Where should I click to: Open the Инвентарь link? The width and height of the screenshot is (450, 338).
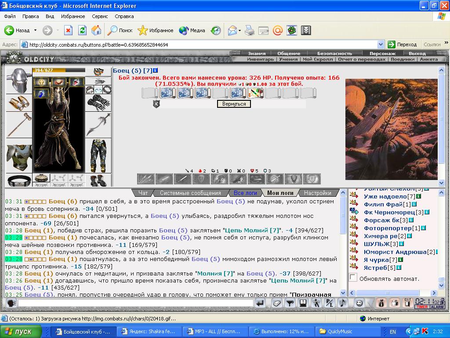pos(260,59)
